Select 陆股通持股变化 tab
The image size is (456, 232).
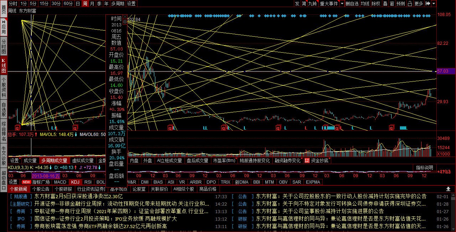coord(255,161)
